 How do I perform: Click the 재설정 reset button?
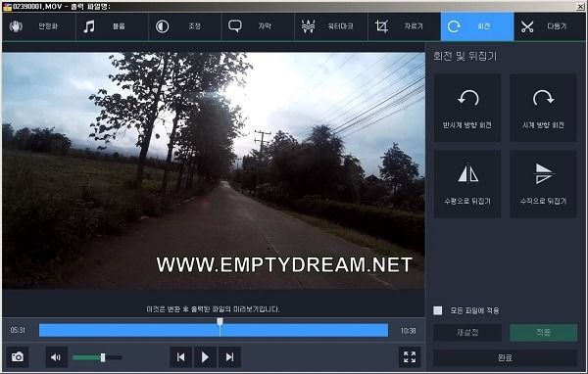[467, 333]
